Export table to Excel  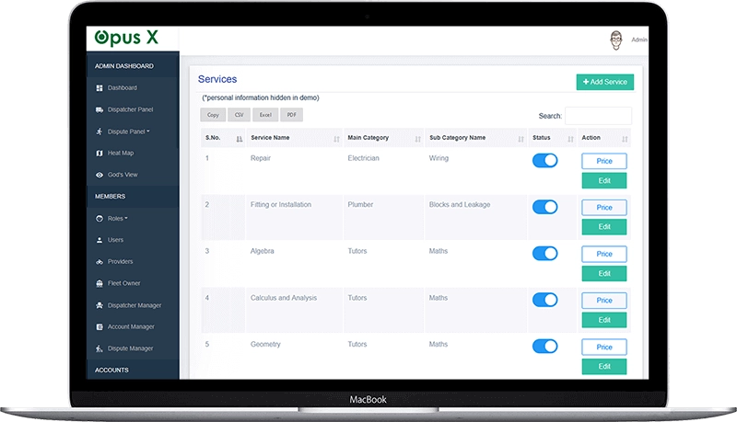pyautogui.click(x=265, y=115)
